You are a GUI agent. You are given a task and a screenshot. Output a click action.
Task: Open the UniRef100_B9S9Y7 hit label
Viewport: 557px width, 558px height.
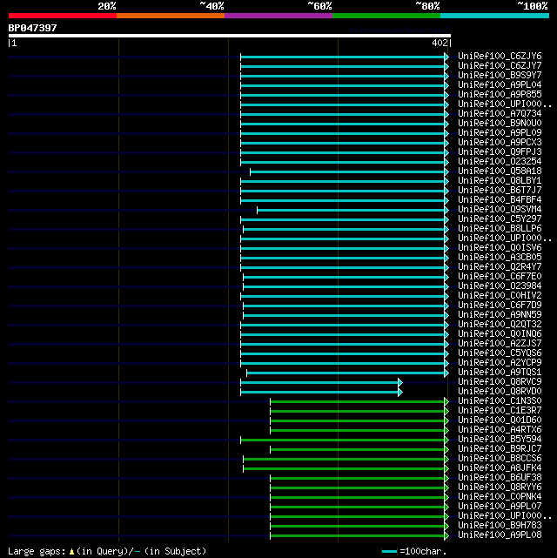(x=500, y=76)
